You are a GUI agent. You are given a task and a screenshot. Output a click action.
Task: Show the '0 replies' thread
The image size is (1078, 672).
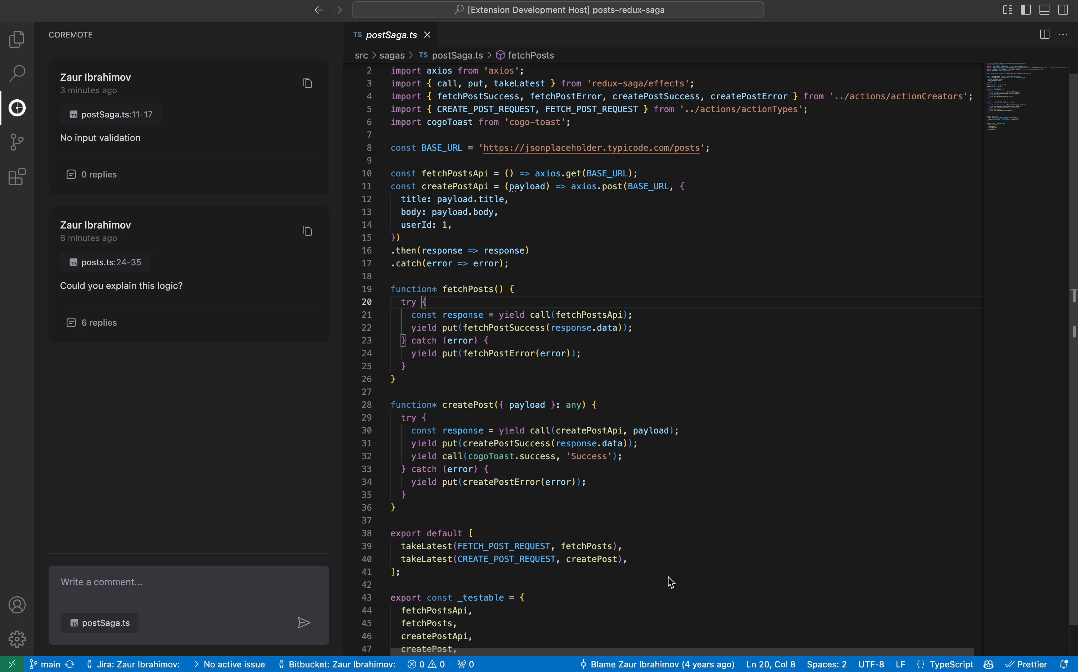tap(92, 174)
